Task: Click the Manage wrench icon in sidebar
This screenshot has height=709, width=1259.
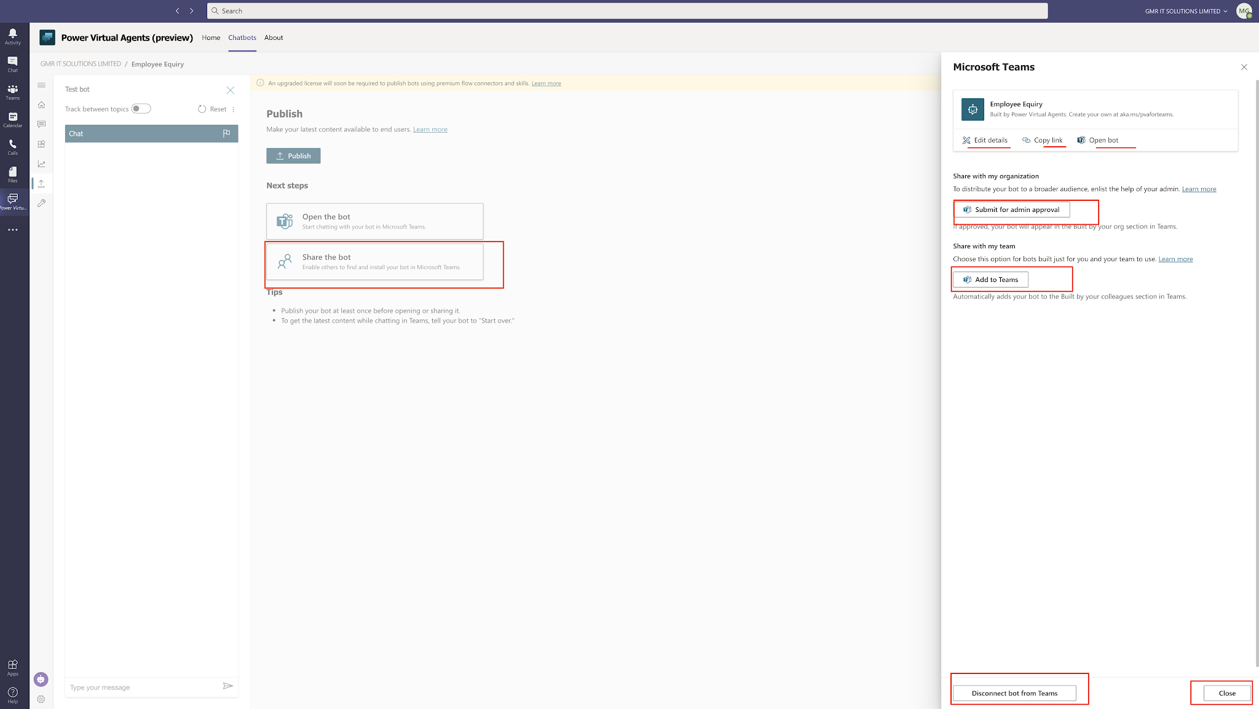Action: [41, 203]
